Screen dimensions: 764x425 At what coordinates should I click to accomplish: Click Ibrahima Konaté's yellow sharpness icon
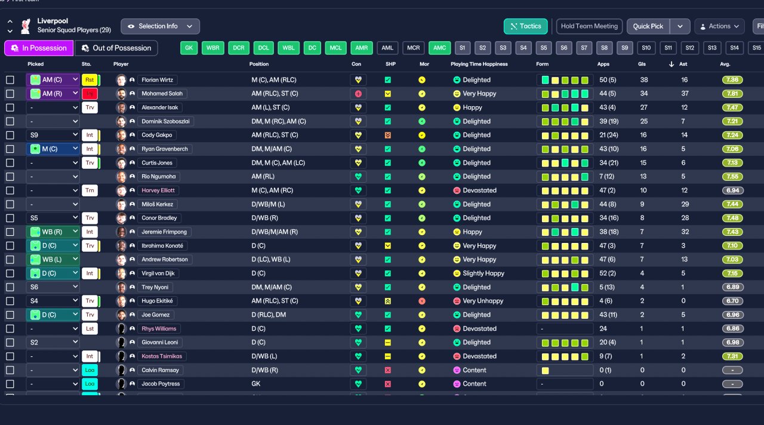point(388,246)
